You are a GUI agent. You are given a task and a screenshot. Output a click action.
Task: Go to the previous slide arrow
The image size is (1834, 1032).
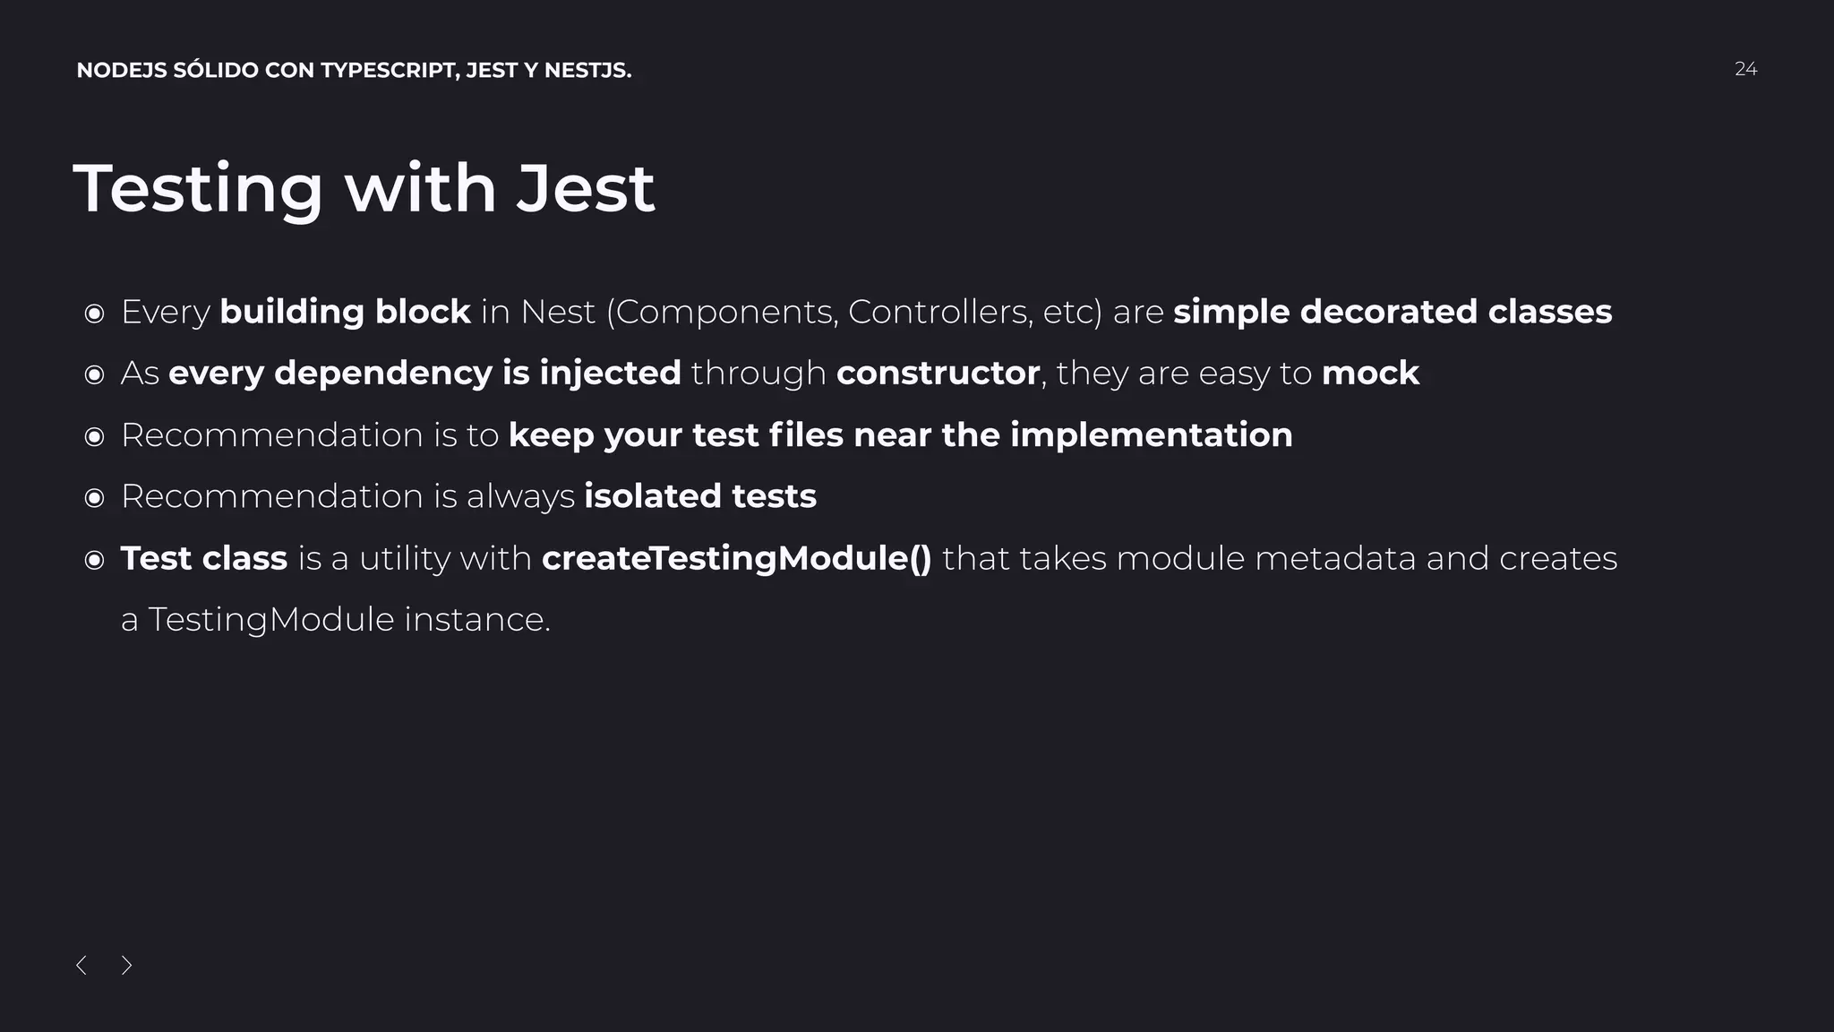tap(81, 965)
